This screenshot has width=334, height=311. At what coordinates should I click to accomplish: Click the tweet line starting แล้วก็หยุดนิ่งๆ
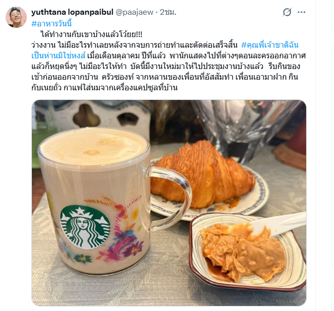point(165,66)
